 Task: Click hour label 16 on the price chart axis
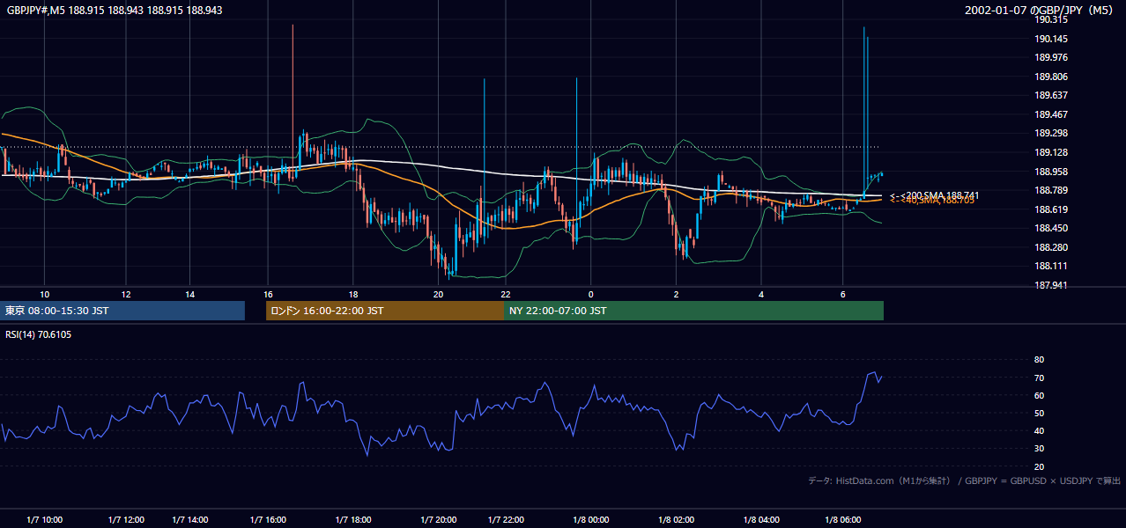269,294
